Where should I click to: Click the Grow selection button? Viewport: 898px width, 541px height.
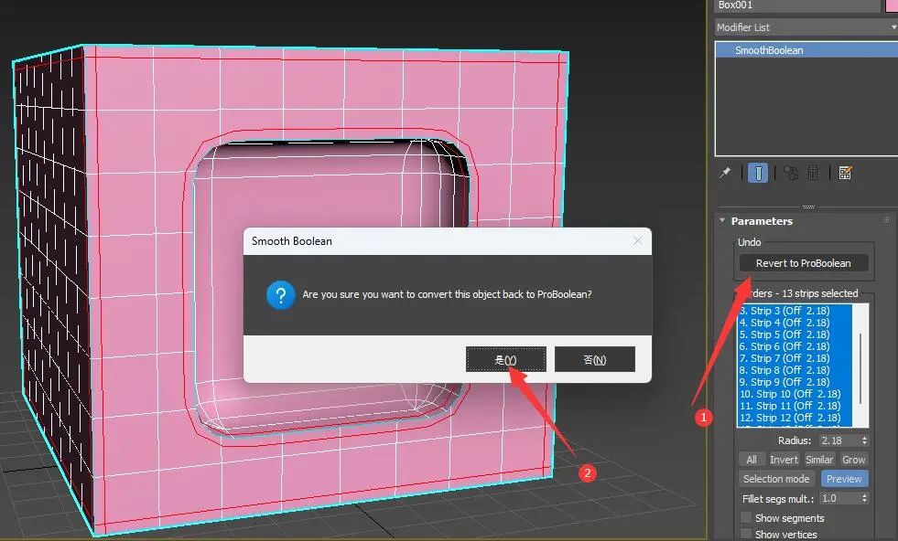pyautogui.click(x=853, y=460)
